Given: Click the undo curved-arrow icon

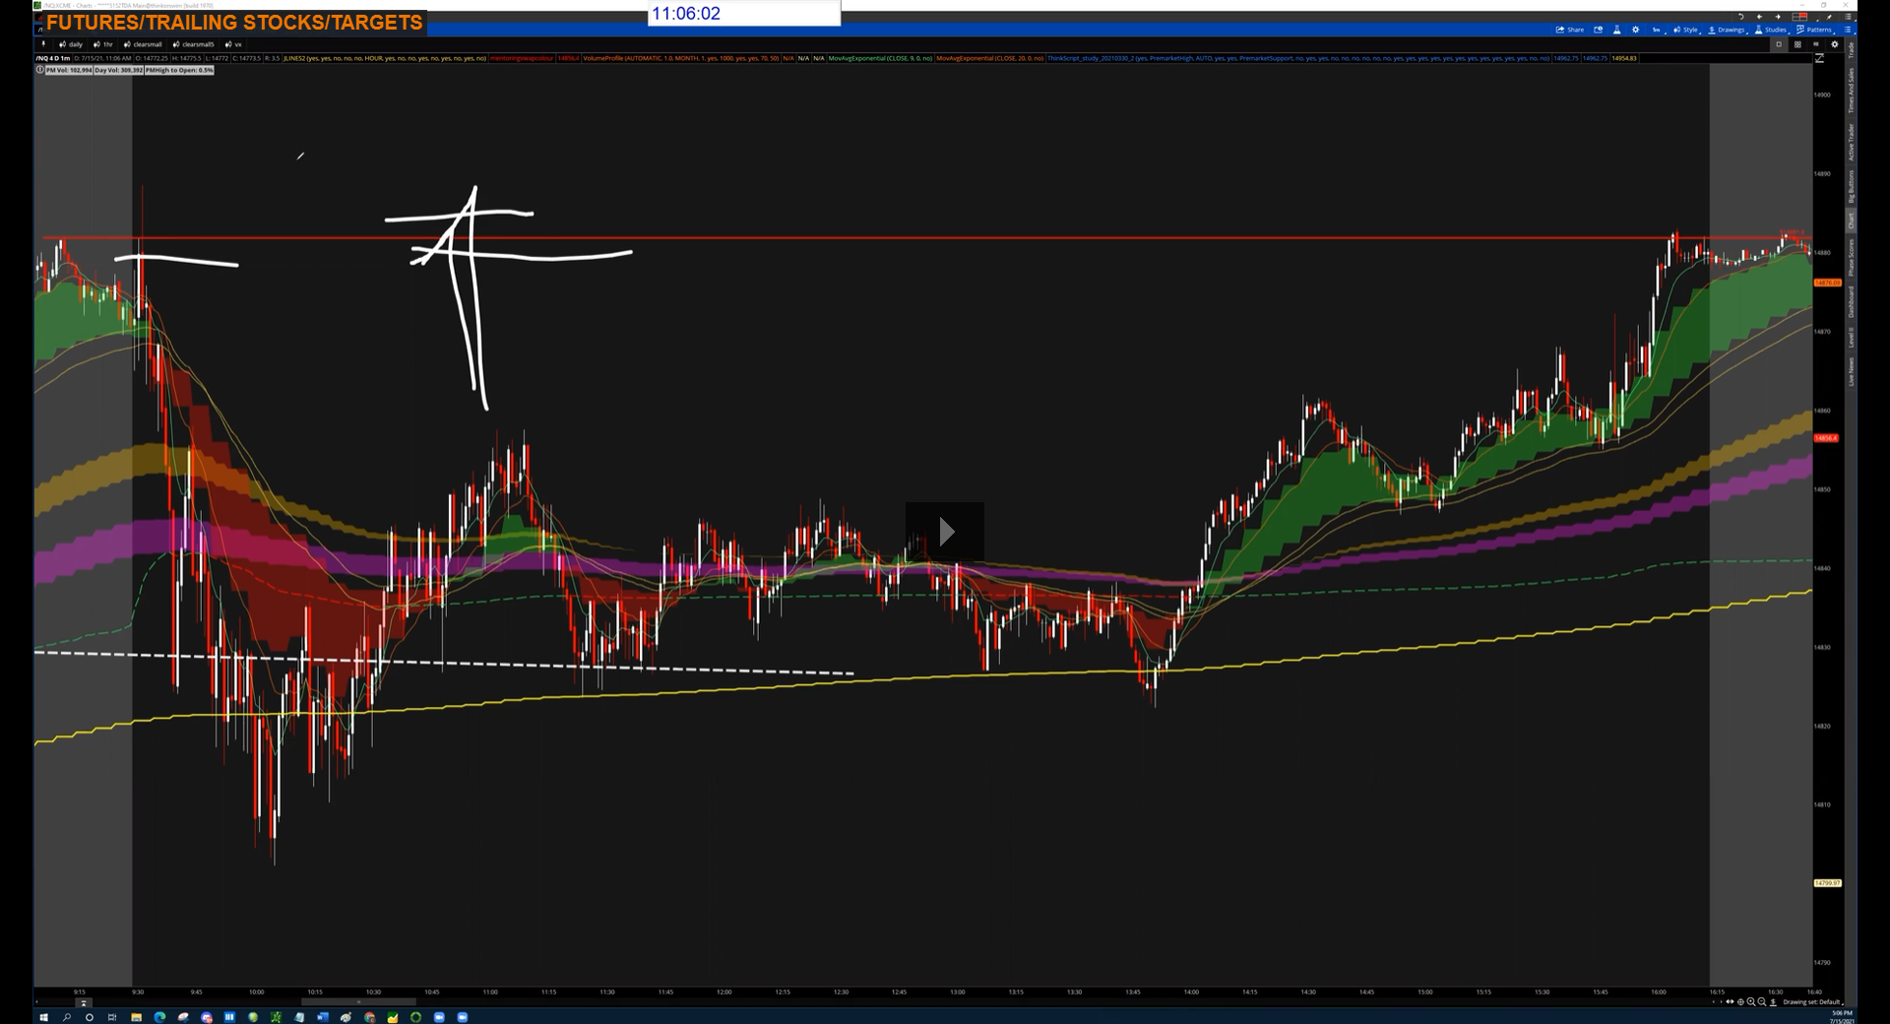Looking at the screenshot, I should 1740,17.
